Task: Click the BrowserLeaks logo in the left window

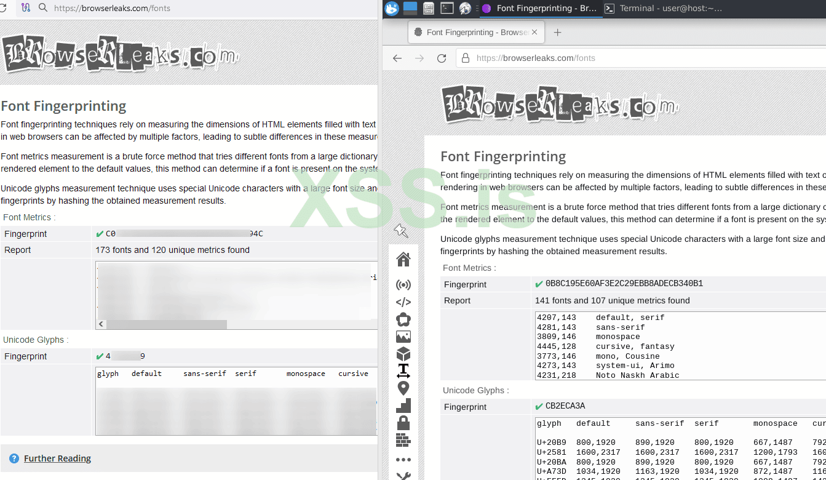Action: [119, 53]
